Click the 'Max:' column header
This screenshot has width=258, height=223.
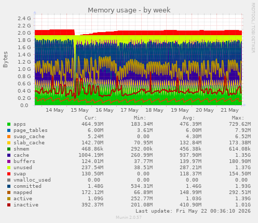(x=238, y=118)
